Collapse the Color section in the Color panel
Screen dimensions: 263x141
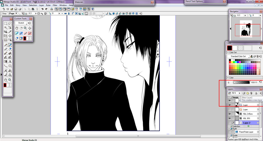[x=228, y=78]
